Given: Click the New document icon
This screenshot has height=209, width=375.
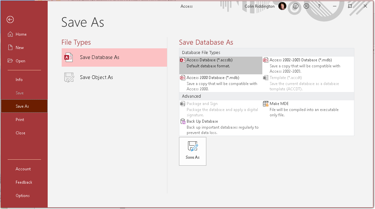Looking at the screenshot, I should click(x=10, y=48).
